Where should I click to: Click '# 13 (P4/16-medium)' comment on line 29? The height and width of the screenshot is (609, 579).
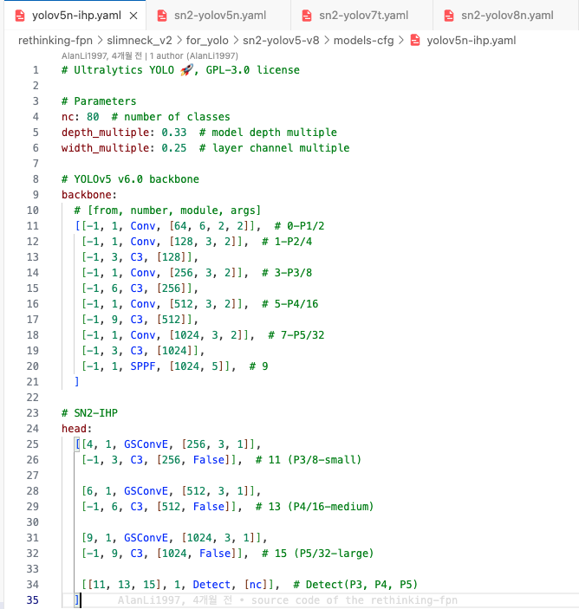coord(315,507)
